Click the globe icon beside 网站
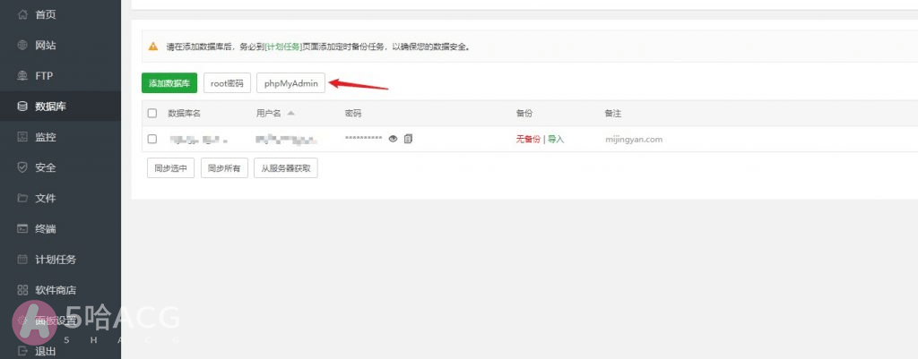The width and height of the screenshot is (918, 359). pos(22,45)
